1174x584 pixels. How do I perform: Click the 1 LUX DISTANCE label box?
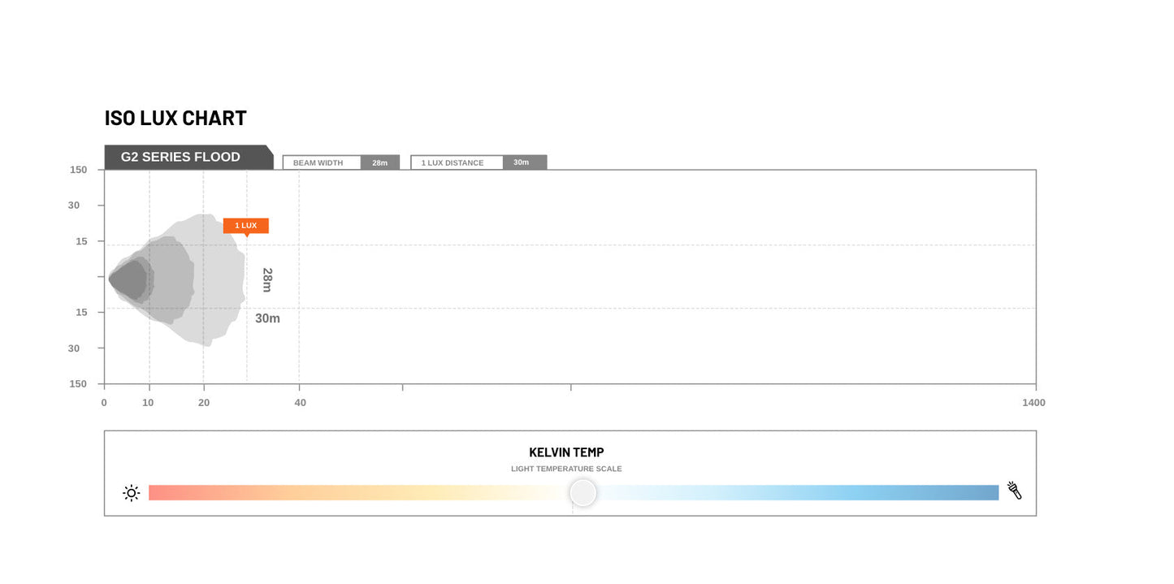(457, 162)
